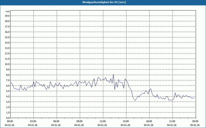Click the 10,0 y-axis label
This screenshot has width=206, height=128.
point(7,64)
